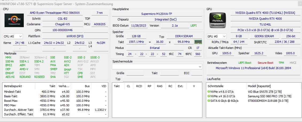The image size is (302, 122).
Task: Click the 1.2302 V VID value
Action: [x=101, y=110]
